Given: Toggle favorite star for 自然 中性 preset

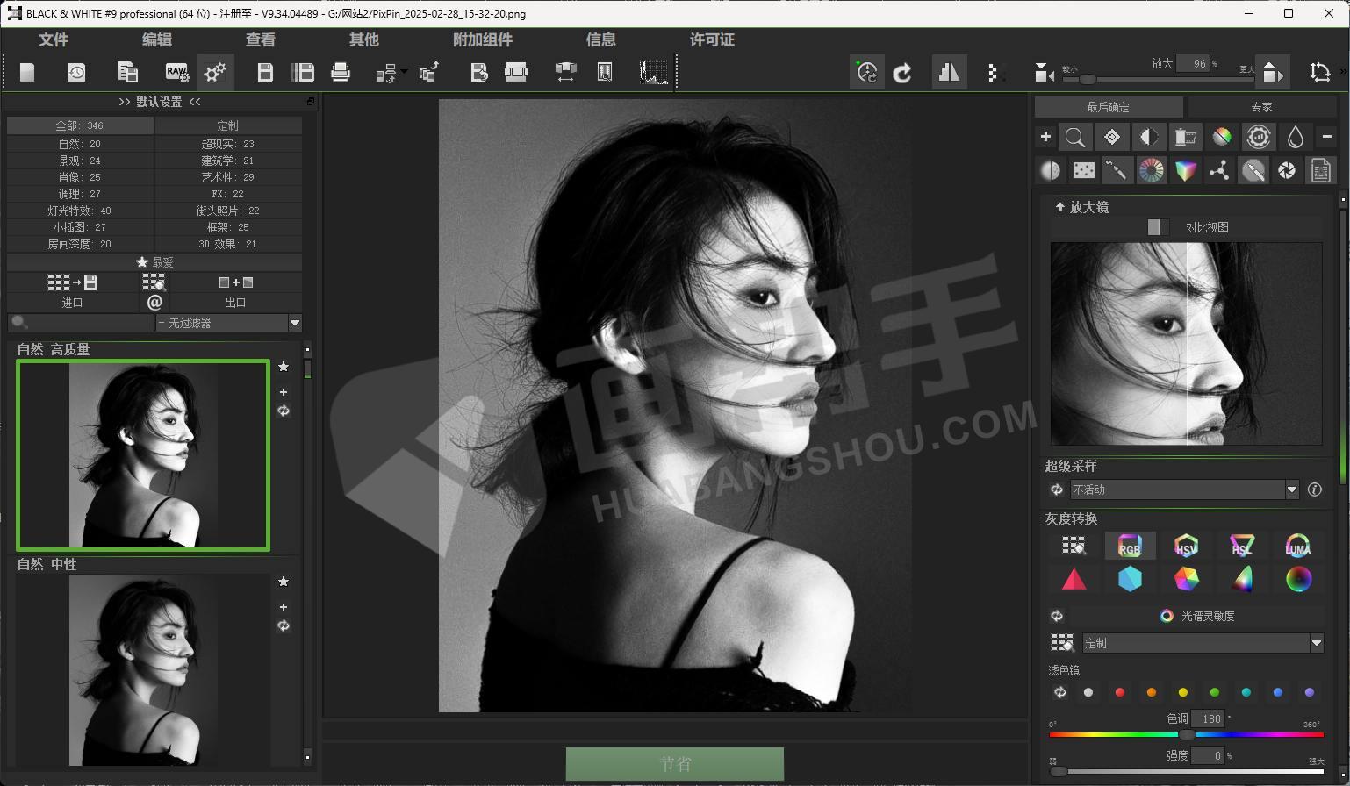Looking at the screenshot, I should click(x=283, y=582).
